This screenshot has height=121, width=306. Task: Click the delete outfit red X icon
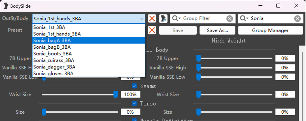[152, 19]
